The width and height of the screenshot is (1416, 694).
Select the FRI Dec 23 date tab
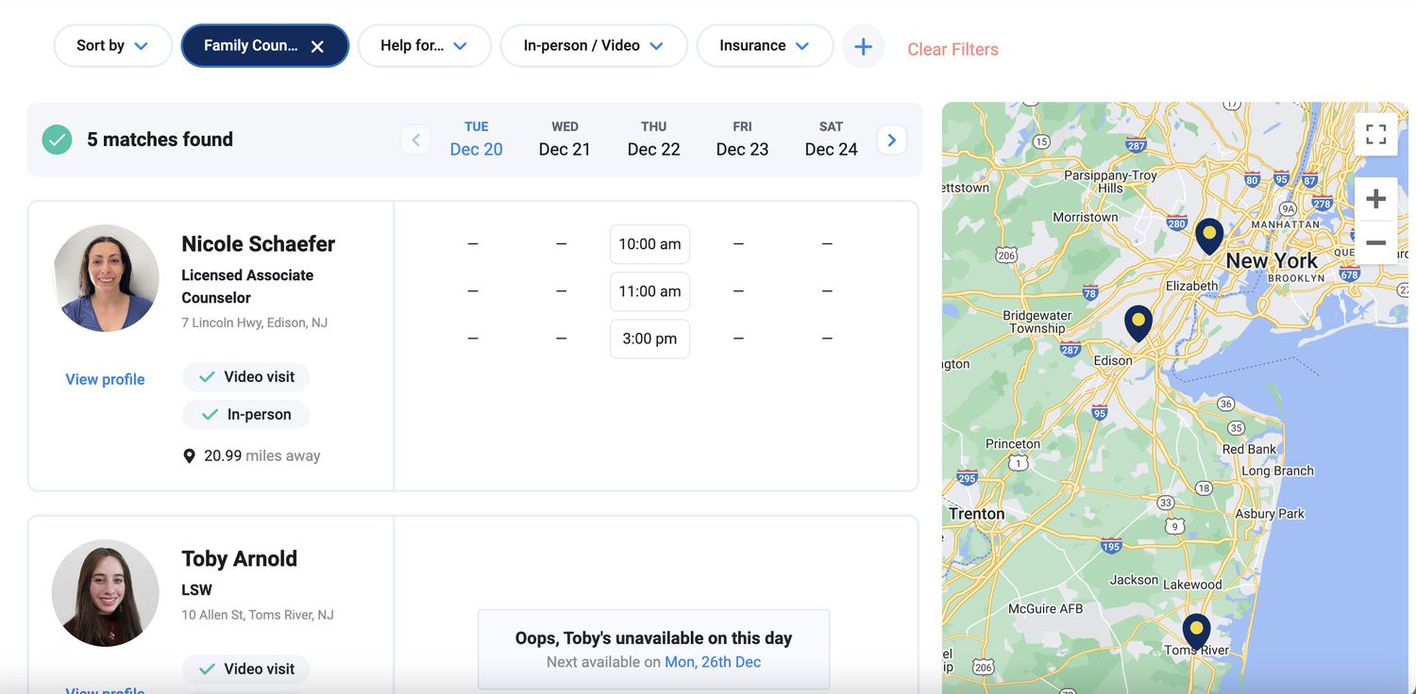coord(742,139)
